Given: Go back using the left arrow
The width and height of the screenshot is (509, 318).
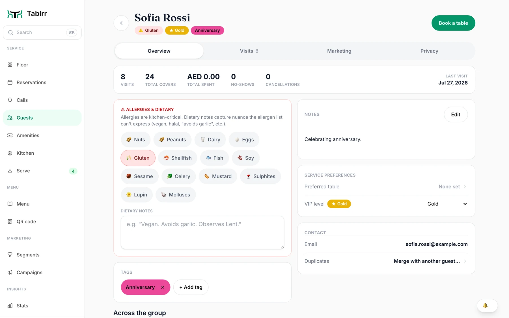Looking at the screenshot, I should (x=121, y=23).
